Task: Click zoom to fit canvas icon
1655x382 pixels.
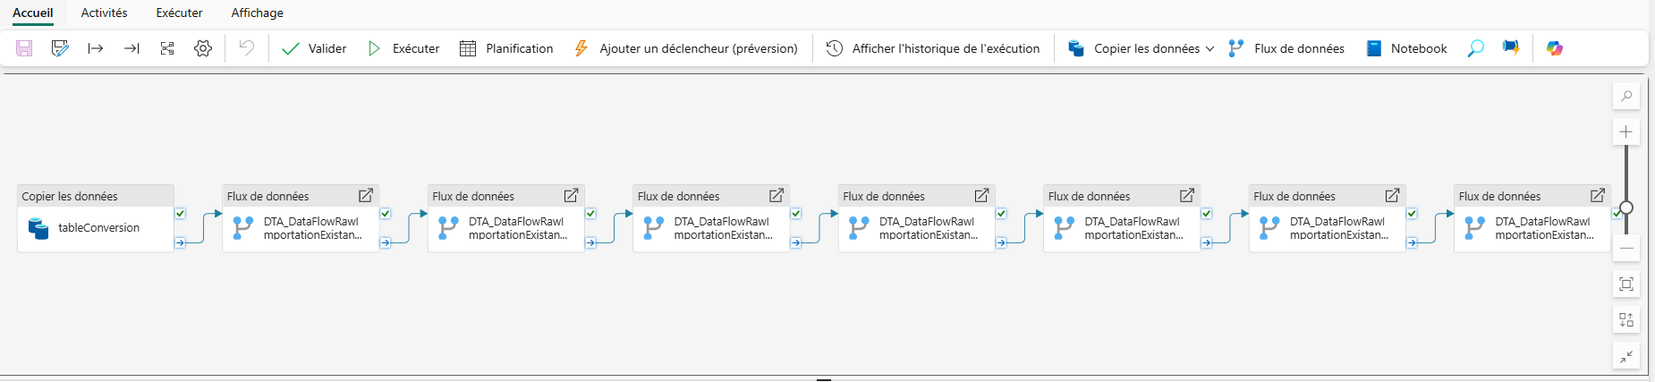Action: (x=1625, y=284)
